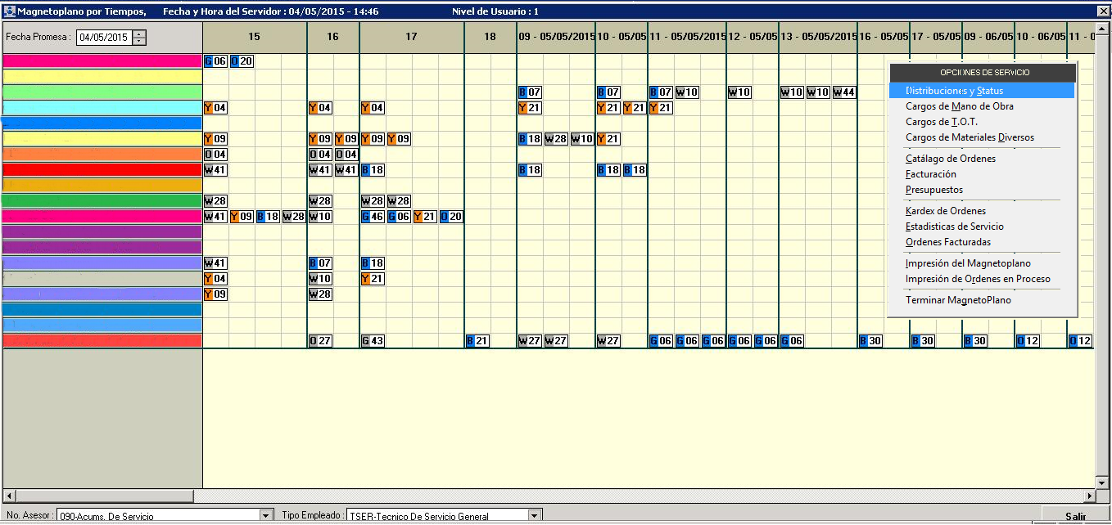Select Distribuciones y Status menu option
Viewport: 1112px width, 525px height.
(x=954, y=91)
